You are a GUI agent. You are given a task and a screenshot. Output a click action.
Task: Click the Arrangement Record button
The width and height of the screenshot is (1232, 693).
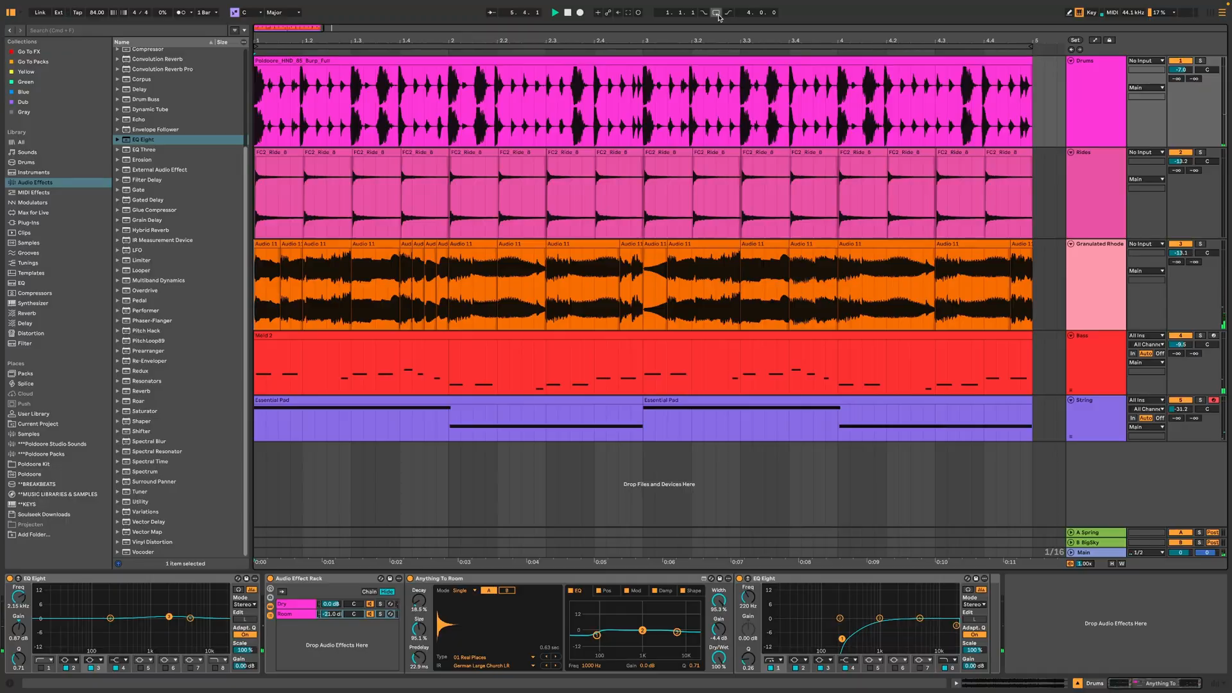click(580, 12)
